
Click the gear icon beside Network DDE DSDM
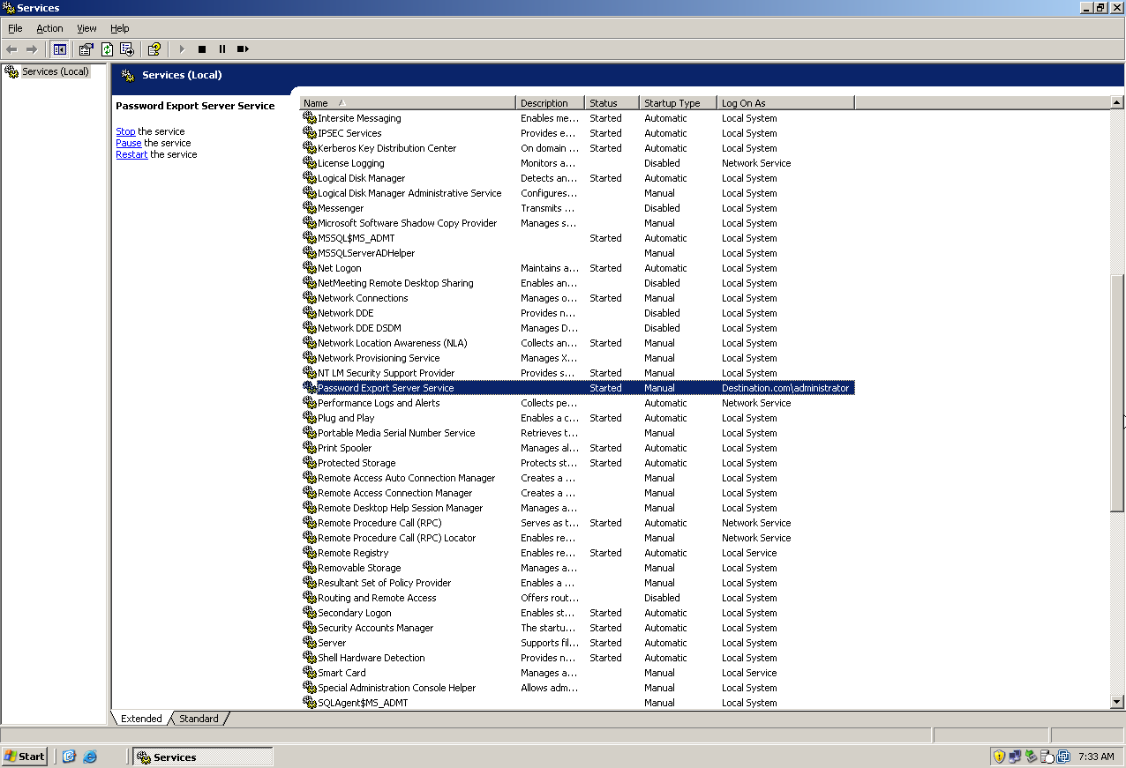tap(309, 328)
